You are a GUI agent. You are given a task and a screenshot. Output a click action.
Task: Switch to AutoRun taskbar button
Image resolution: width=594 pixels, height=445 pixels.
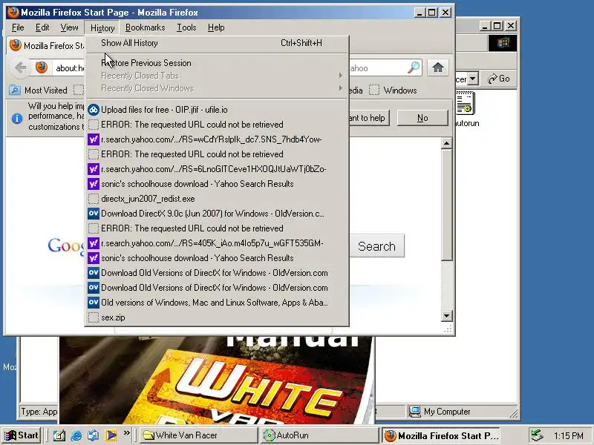pyautogui.click(x=319, y=435)
